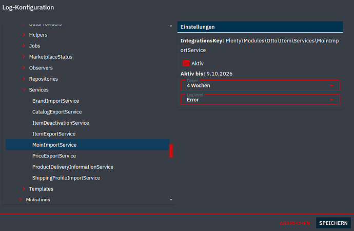Expand the Jobs tree node
The image size is (354, 231).
[24, 45]
